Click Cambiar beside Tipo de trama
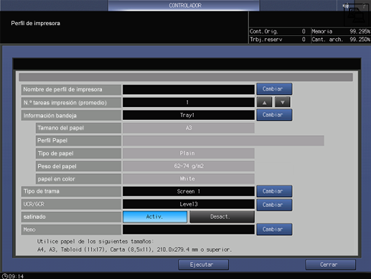371x279 pixels. pos(274,191)
